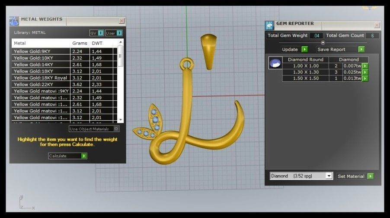Click the Grams column header
390x218 pixels.
pos(80,43)
